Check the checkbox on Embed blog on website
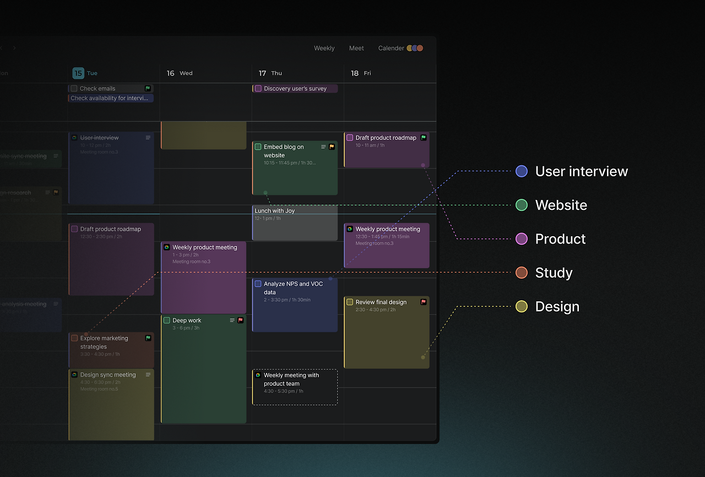This screenshot has height=477, width=705. (257, 147)
